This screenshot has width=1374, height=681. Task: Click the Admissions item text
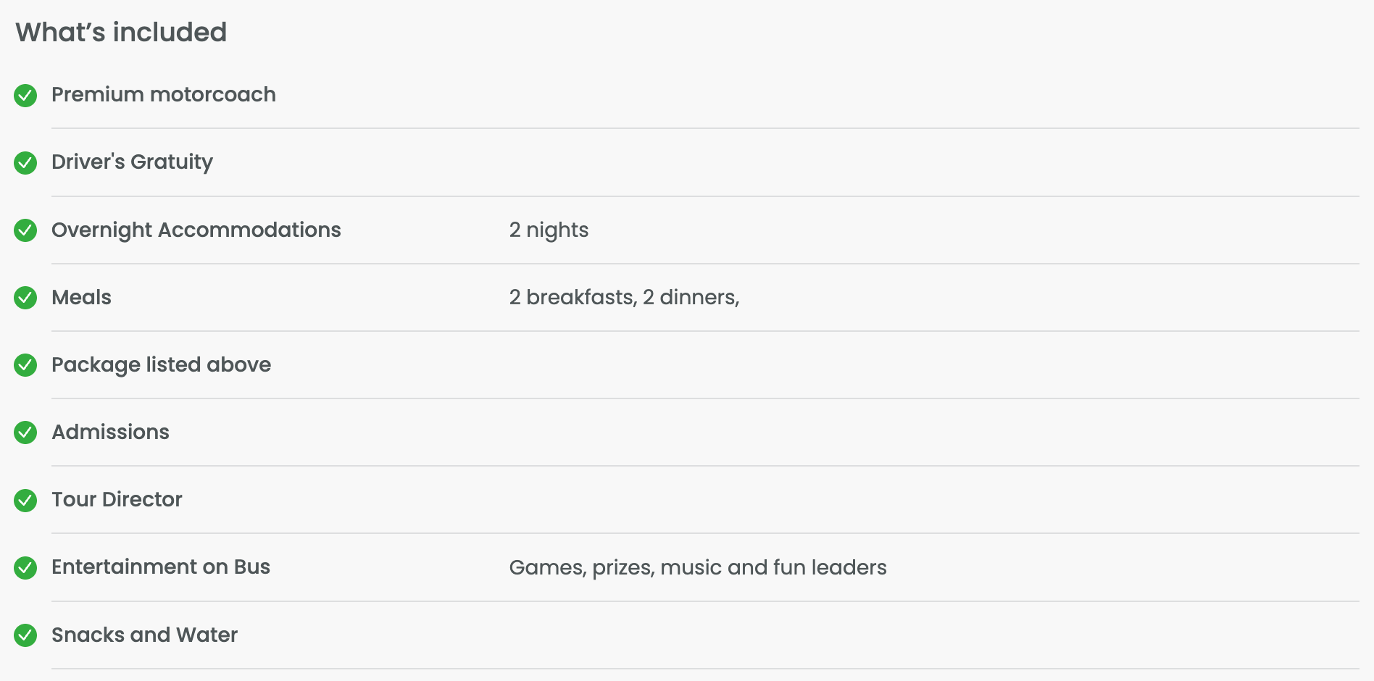[110, 433]
